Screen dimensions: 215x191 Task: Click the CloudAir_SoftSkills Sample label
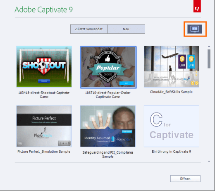(x=171, y=92)
